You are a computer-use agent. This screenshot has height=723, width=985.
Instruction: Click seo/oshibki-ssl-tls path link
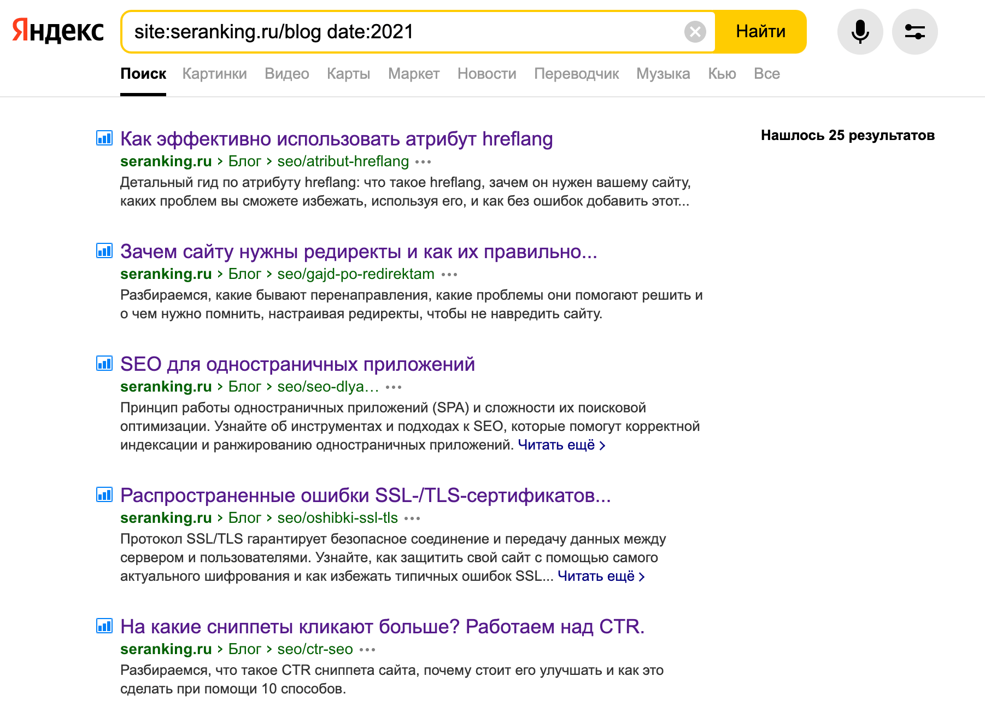coord(338,518)
